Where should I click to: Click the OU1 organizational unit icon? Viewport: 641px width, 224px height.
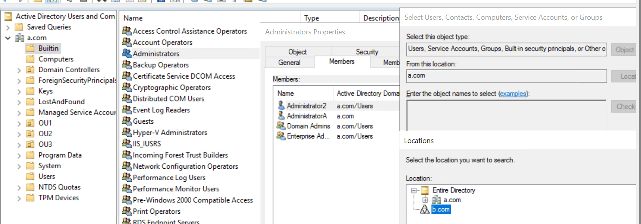click(x=30, y=123)
